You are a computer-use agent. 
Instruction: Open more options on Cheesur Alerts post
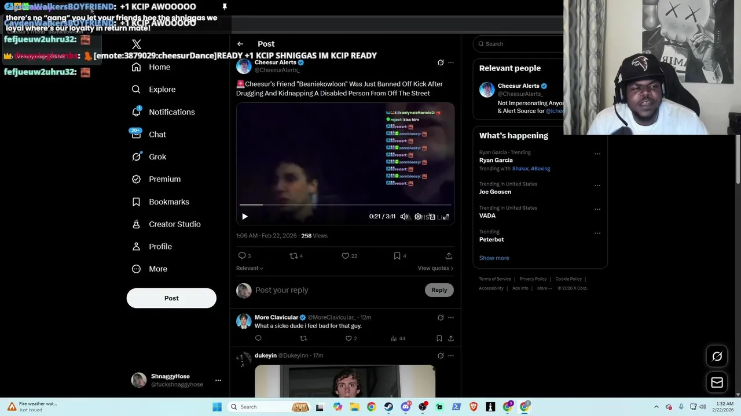[451, 62]
